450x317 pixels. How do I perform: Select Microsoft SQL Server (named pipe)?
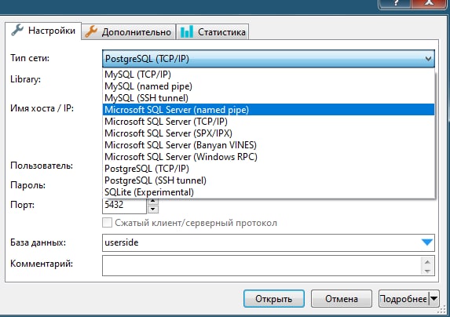tap(269, 110)
